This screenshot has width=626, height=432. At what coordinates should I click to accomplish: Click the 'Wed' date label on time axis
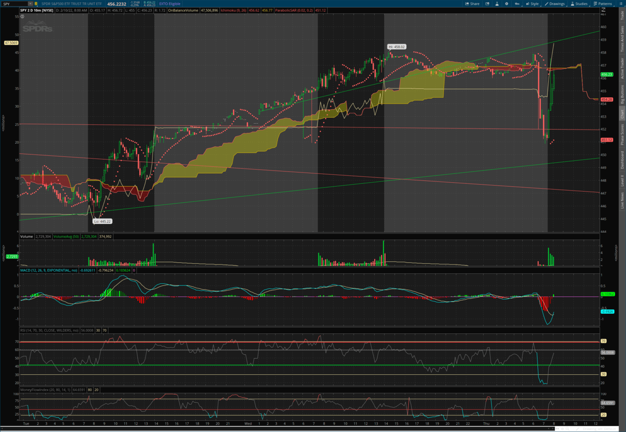tap(248, 423)
